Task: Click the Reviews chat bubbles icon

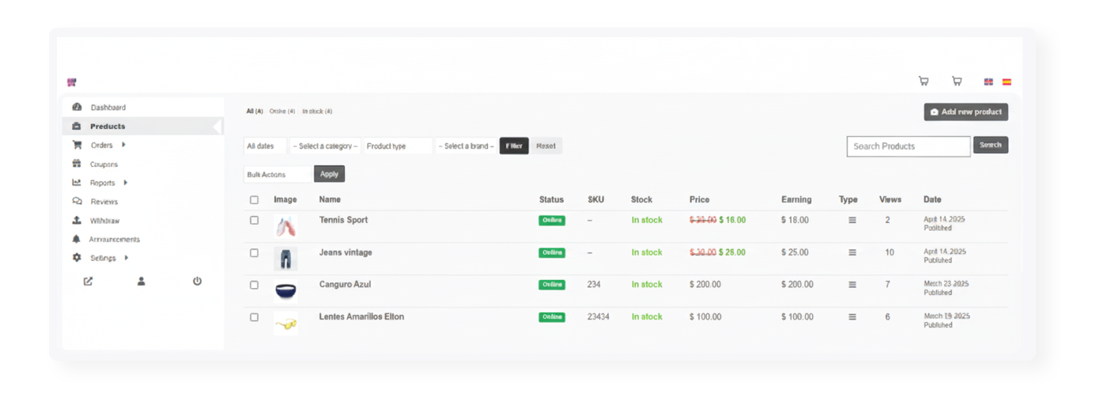Action: tap(77, 202)
